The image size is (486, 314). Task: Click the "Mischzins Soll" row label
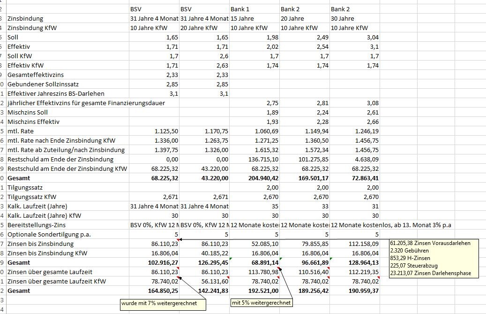coord(28,112)
